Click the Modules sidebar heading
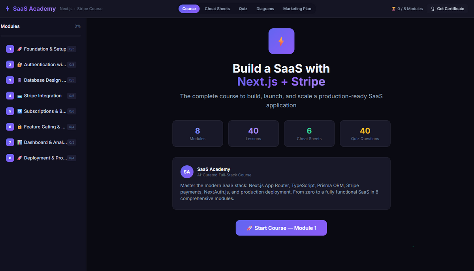Screen dimensions: 474x271 (10, 26)
